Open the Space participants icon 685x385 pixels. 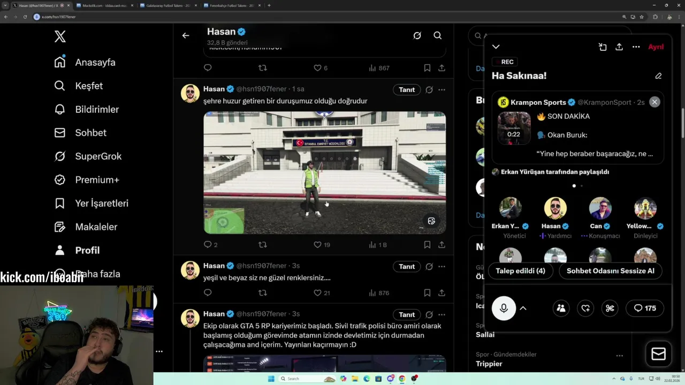(561, 308)
